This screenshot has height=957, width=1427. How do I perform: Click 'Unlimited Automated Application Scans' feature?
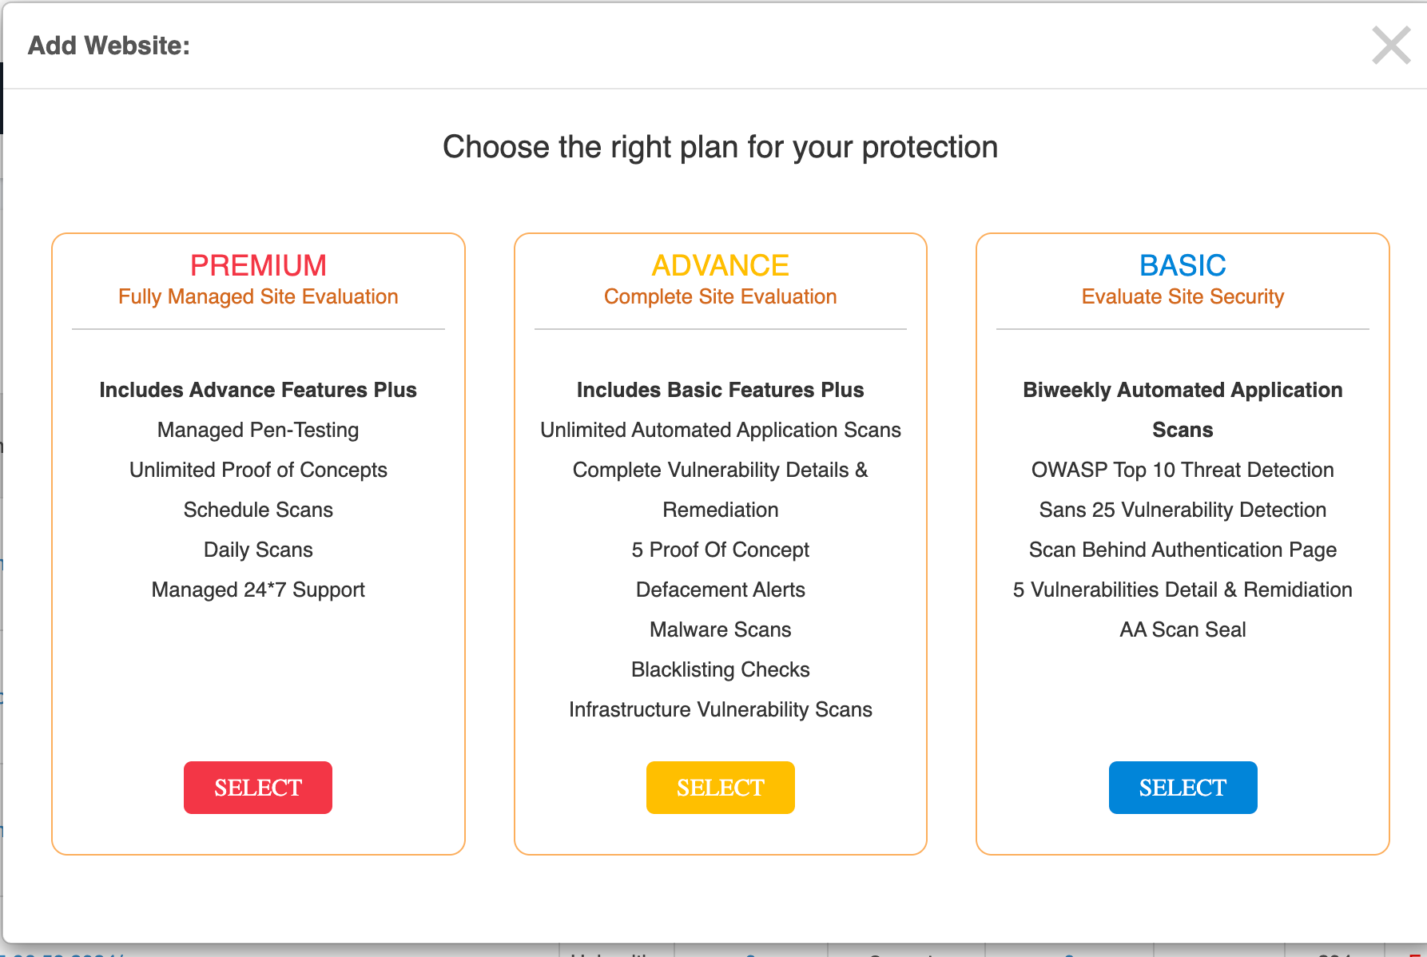pyautogui.click(x=720, y=431)
